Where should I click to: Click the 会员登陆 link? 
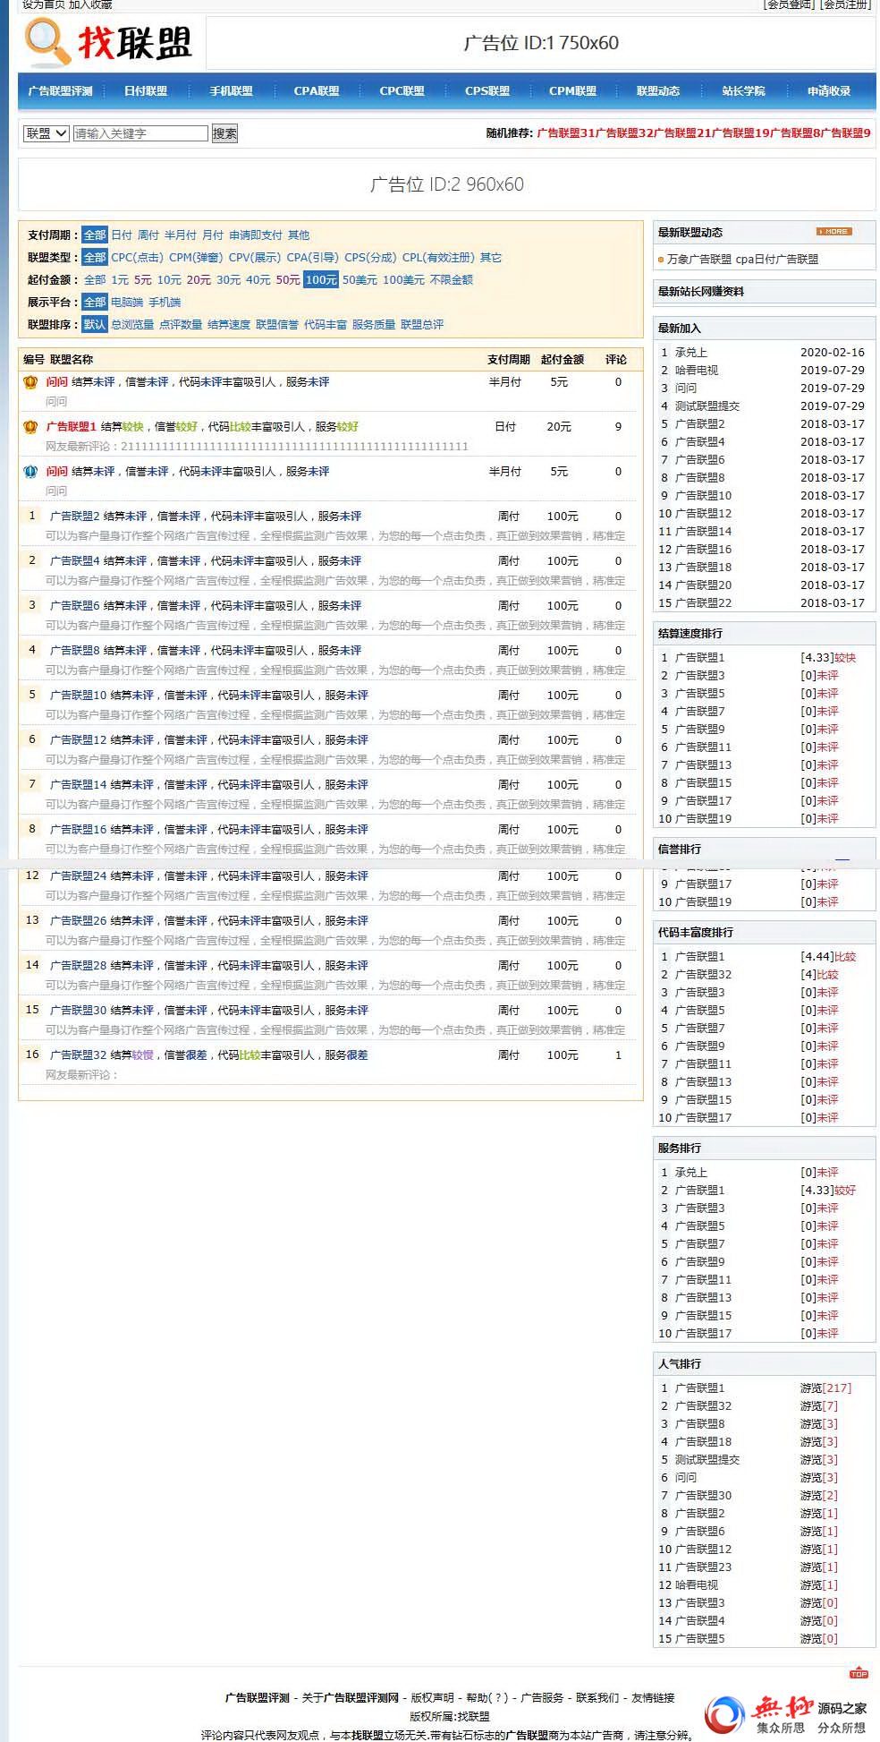[790, 4]
